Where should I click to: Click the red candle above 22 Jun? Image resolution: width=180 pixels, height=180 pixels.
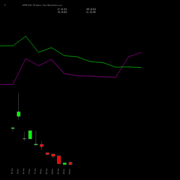pyautogui.click(x=48, y=154)
